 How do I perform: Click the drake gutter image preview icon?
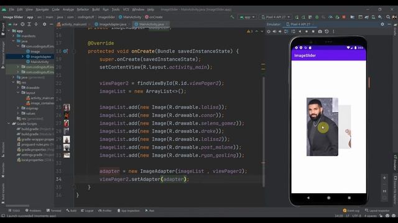pyautogui.click(x=67, y=131)
